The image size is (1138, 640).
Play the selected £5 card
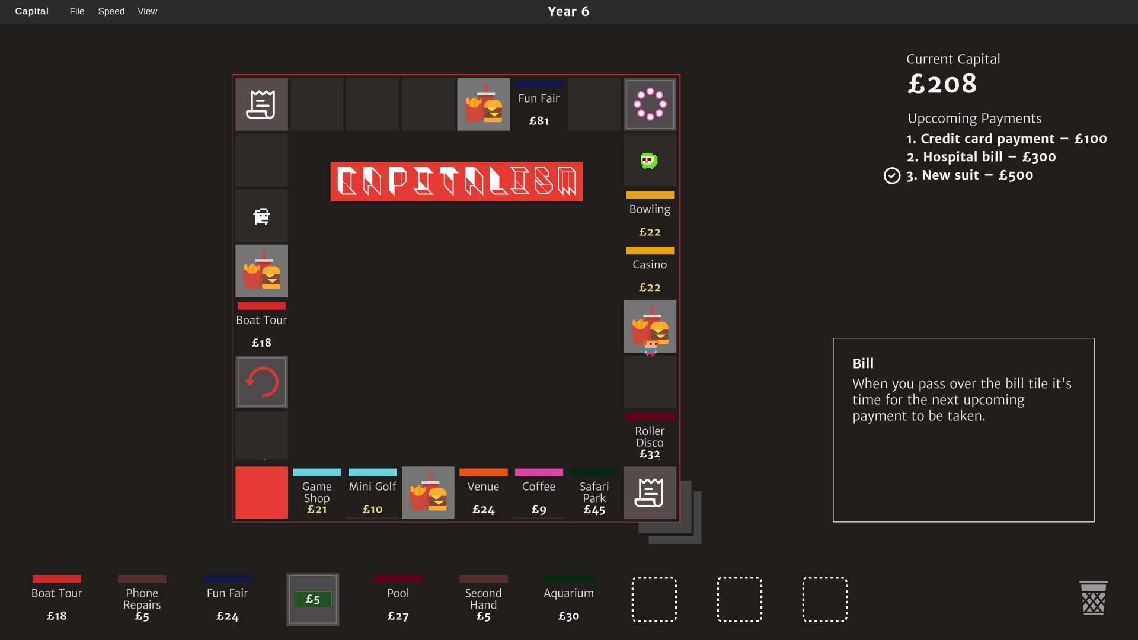(x=312, y=599)
